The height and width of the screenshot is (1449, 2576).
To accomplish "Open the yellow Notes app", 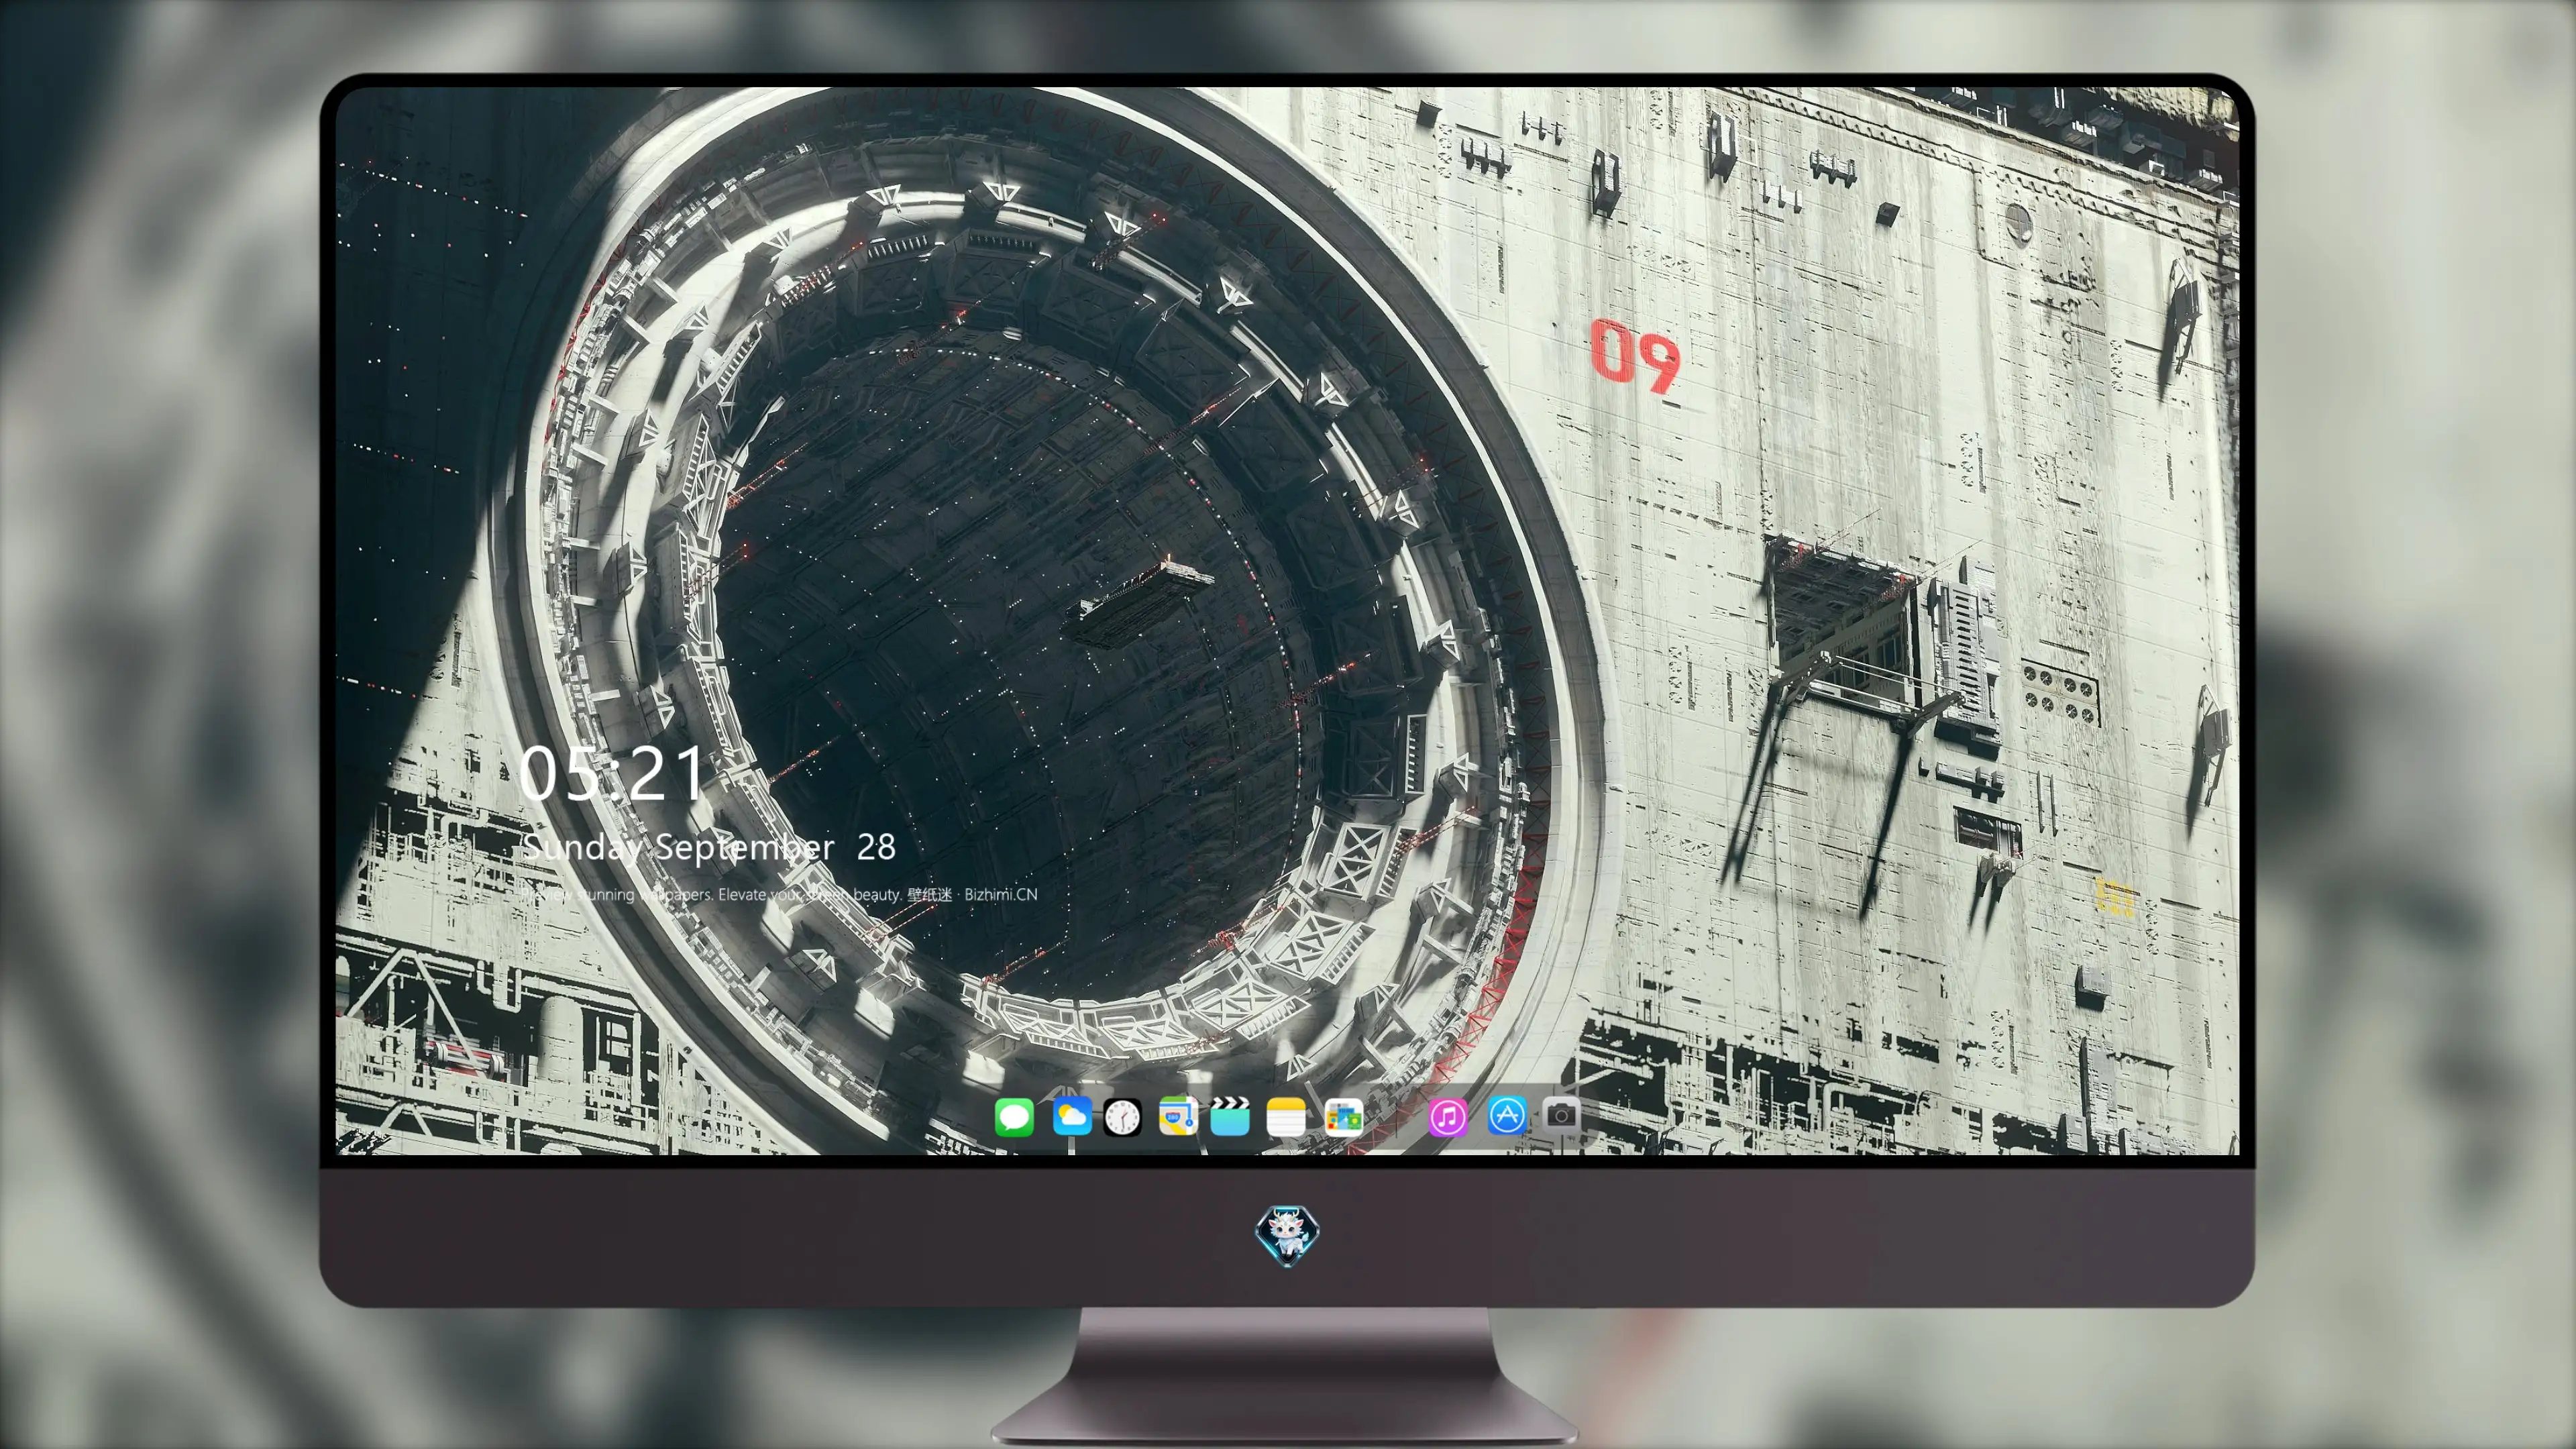I will point(1286,1116).
